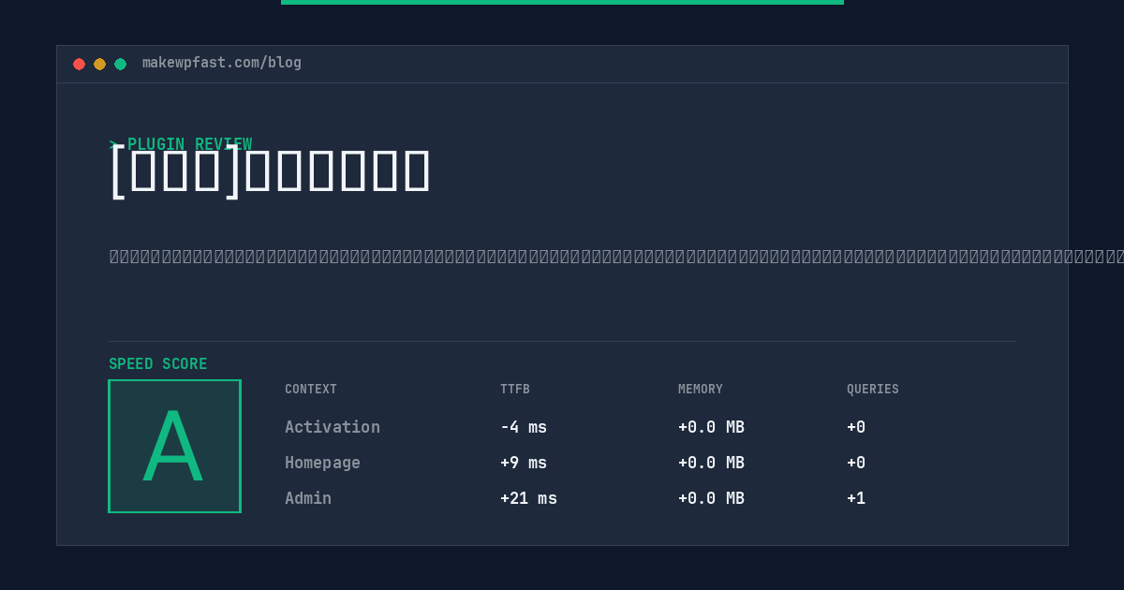The height and width of the screenshot is (590, 1124).
Task: Click the grade A score box
Action: pyautogui.click(x=174, y=446)
